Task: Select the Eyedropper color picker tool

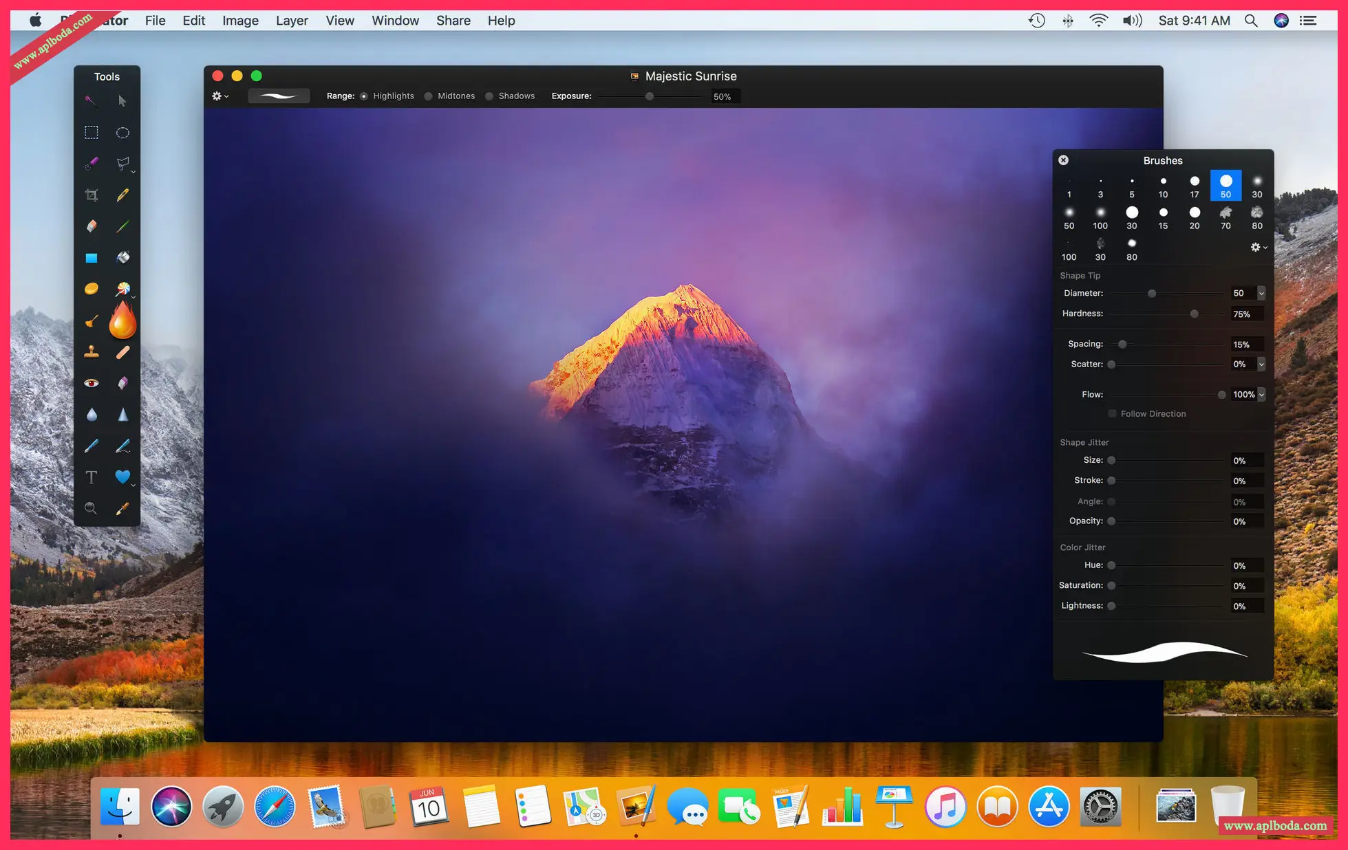Action: 122,508
